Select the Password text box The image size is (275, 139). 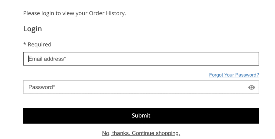[134, 87]
